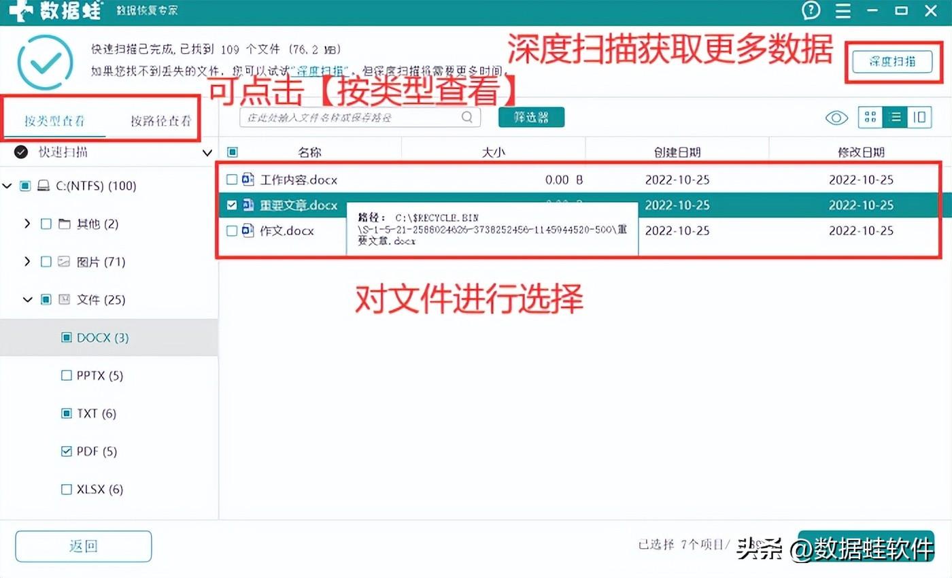The height and width of the screenshot is (578, 952).
Task: Open the 按类型查看 tab
Action: pos(54,121)
